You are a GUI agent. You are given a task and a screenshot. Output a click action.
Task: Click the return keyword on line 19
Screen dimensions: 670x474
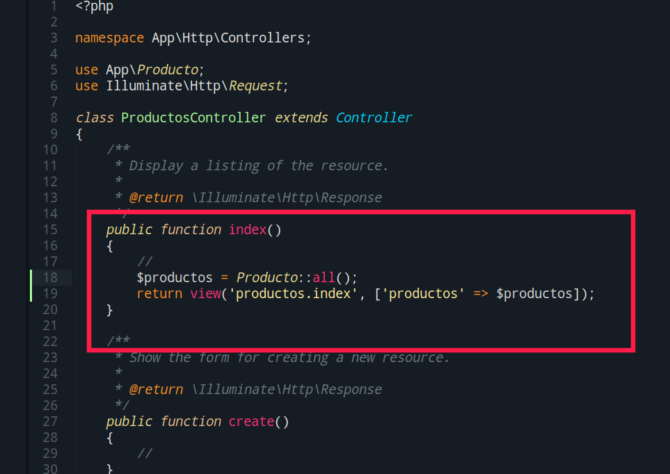pyautogui.click(x=159, y=294)
